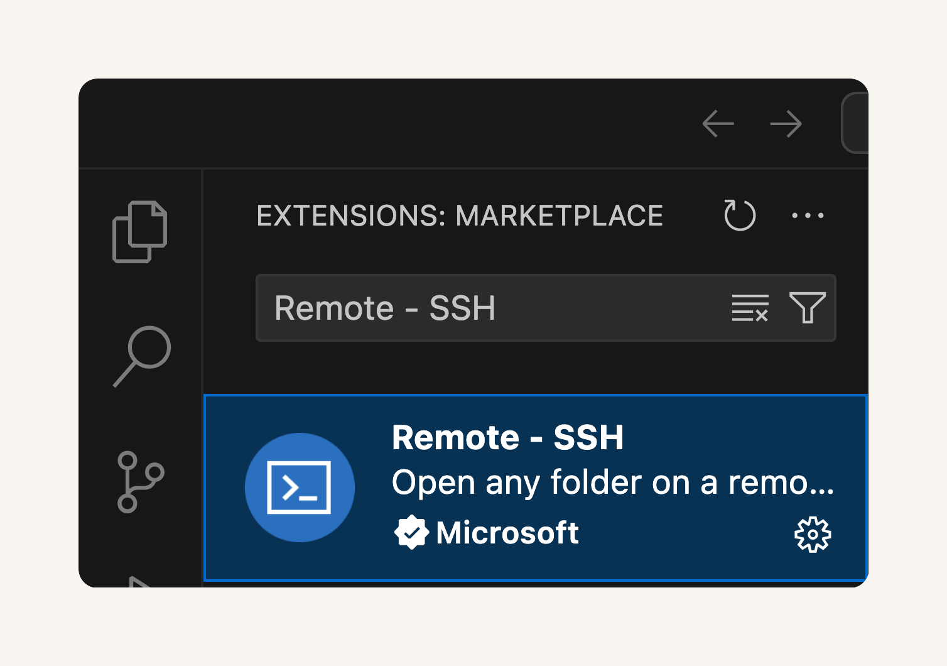Click the verified publisher checkmark badge
The image size is (947, 666).
click(x=411, y=533)
